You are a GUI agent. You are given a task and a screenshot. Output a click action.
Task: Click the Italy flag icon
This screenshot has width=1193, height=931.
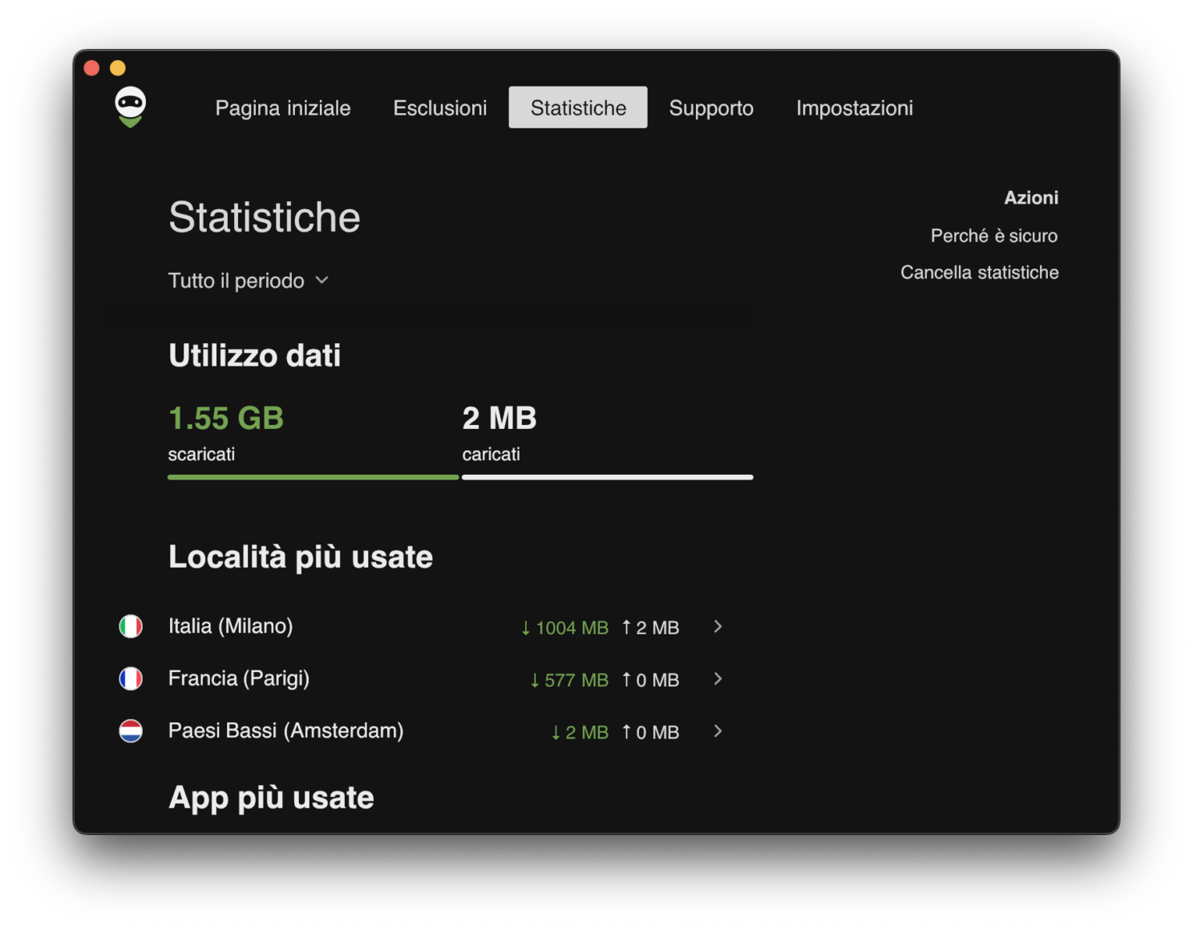[131, 626]
